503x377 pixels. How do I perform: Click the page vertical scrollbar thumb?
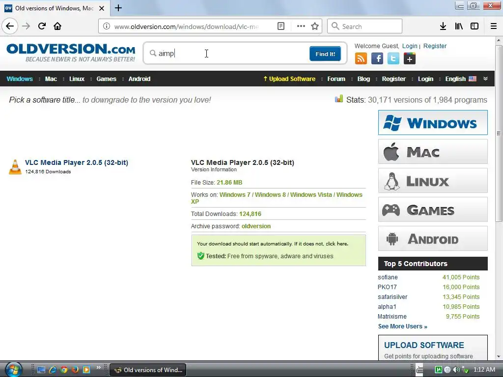tap(499, 133)
